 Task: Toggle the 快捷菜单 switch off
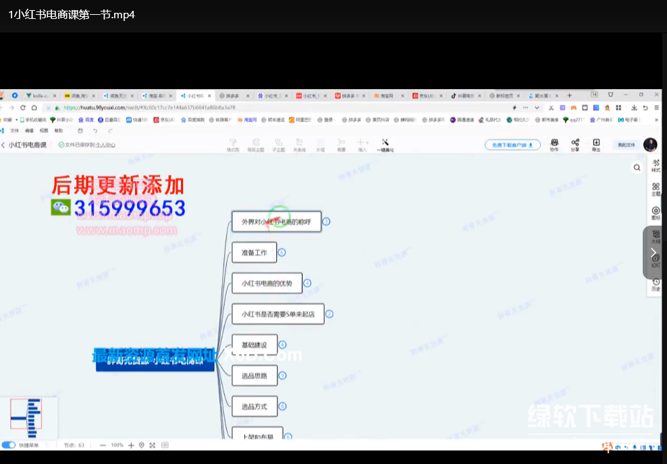[x=9, y=445]
